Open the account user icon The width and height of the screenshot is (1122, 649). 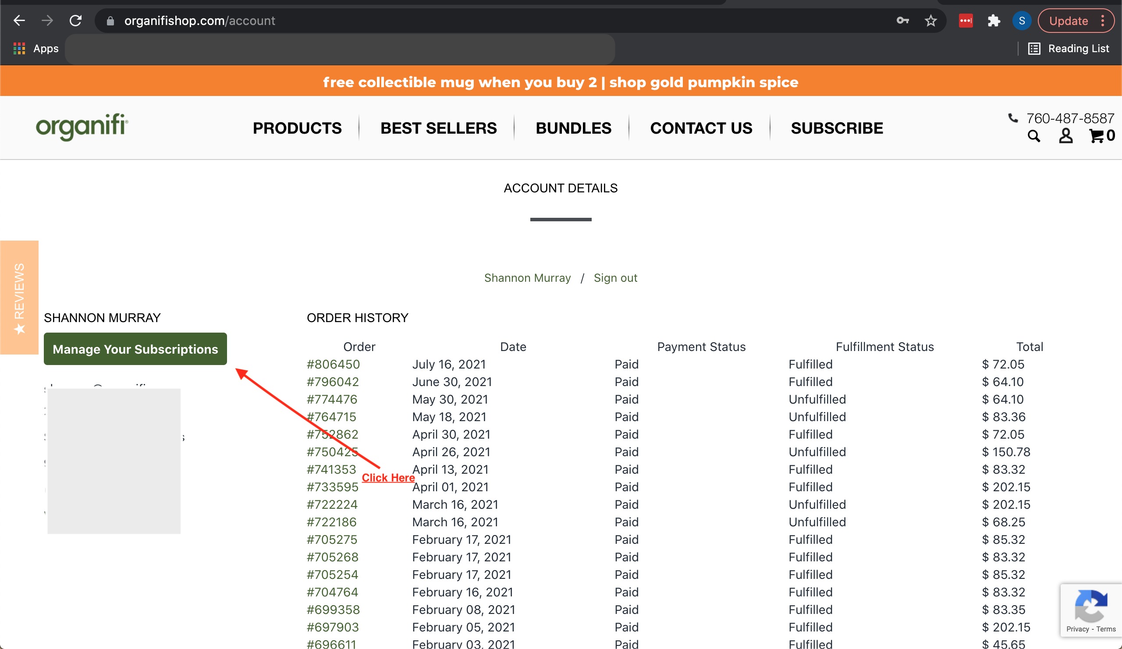coord(1065,136)
